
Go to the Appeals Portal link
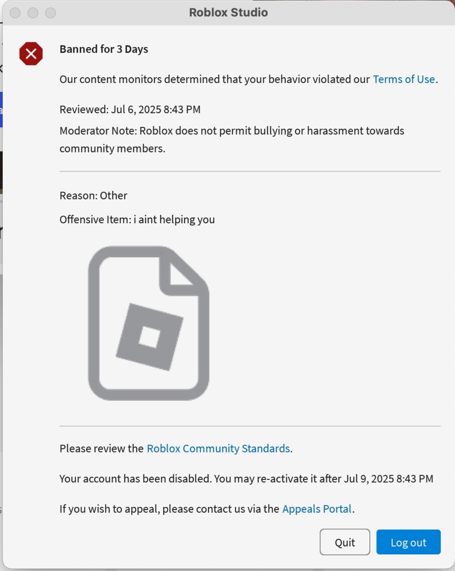tap(317, 509)
